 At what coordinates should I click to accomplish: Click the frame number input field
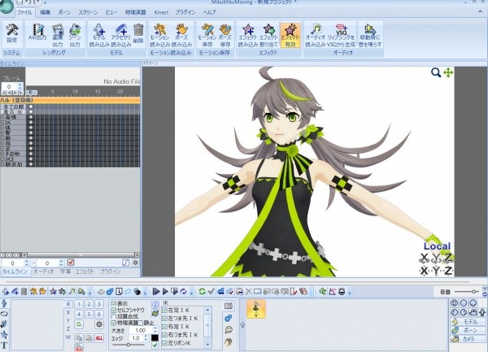(9, 86)
